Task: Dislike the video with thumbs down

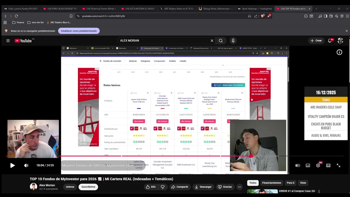Action: (163, 187)
